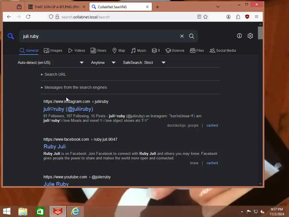Click the SearXNG logo magnifier icon
This screenshot has height=217, width=289.
coord(11,36)
